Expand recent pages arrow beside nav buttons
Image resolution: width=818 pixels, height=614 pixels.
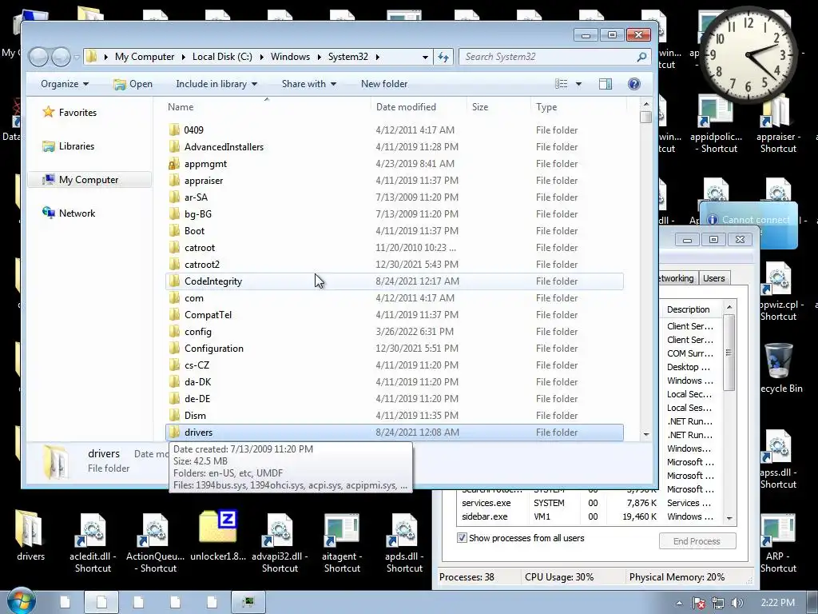pyautogui.click(x=77, y=57)
